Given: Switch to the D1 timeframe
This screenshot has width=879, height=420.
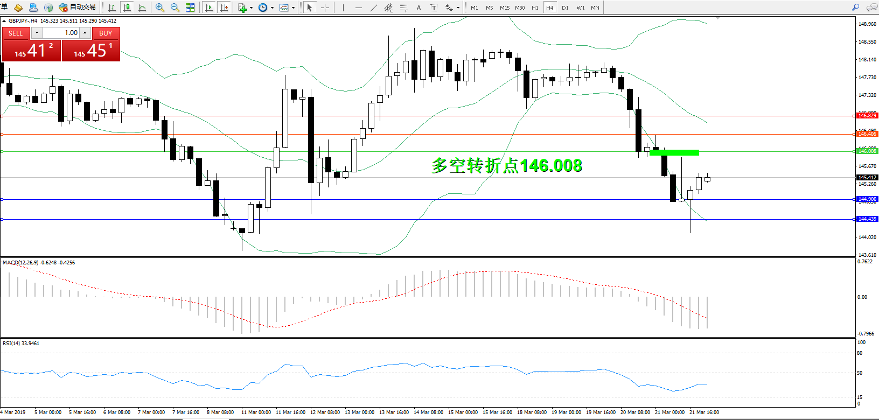Looking at the screenshot, I should coord(565,8).
